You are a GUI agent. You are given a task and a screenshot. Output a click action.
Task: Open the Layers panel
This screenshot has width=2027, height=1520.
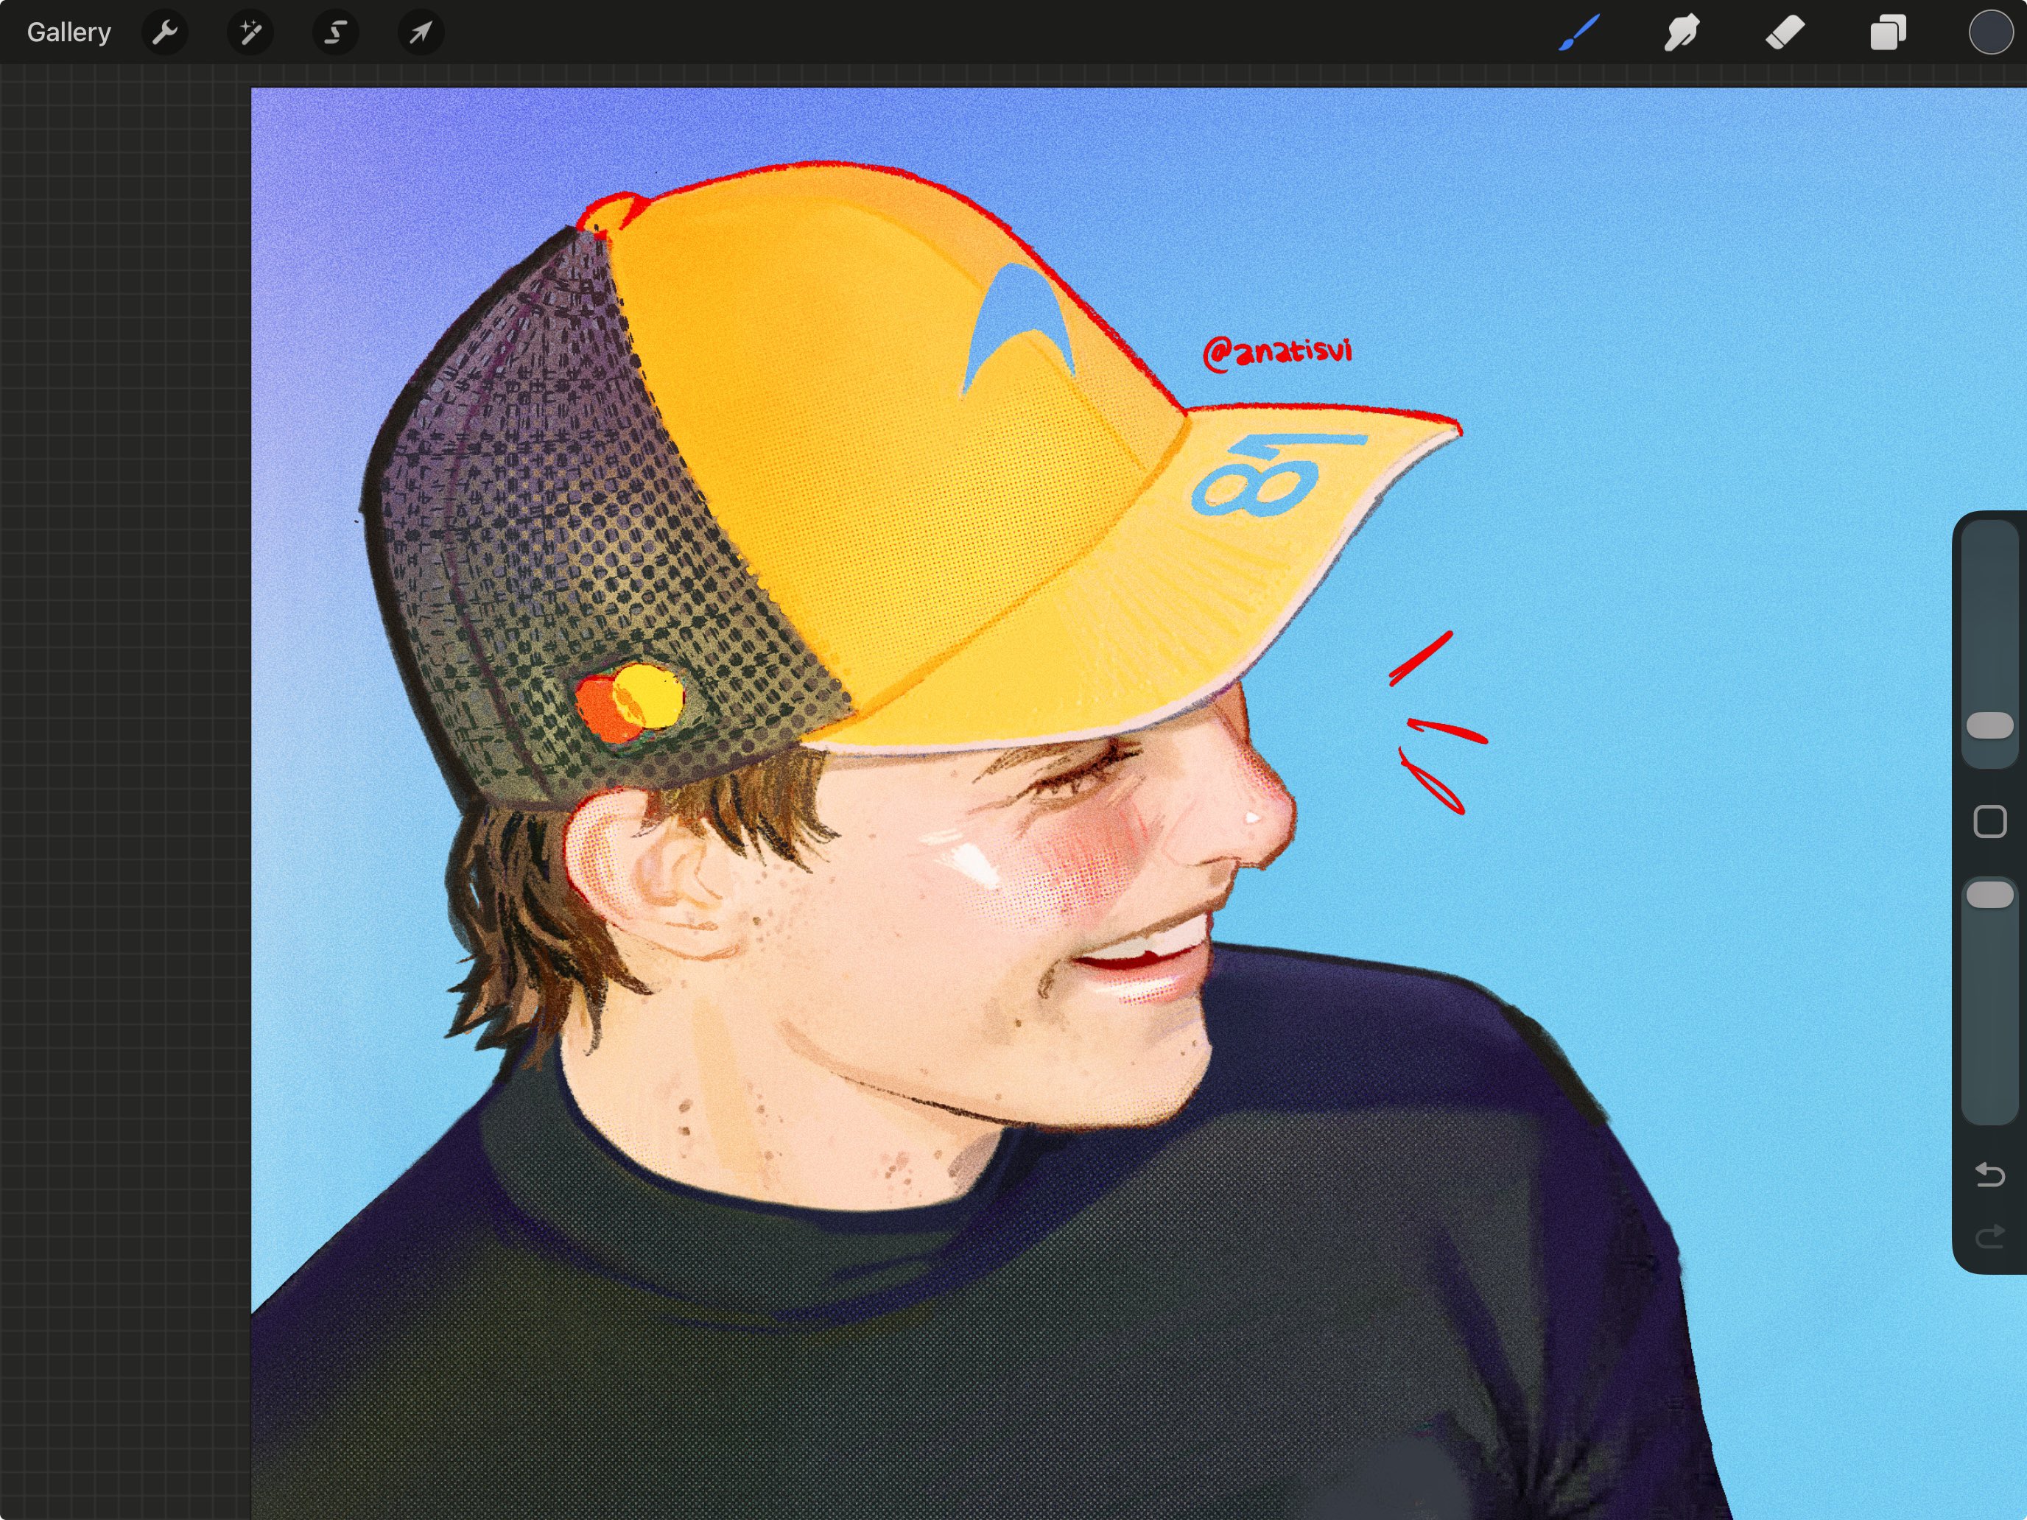(1888, 33)
